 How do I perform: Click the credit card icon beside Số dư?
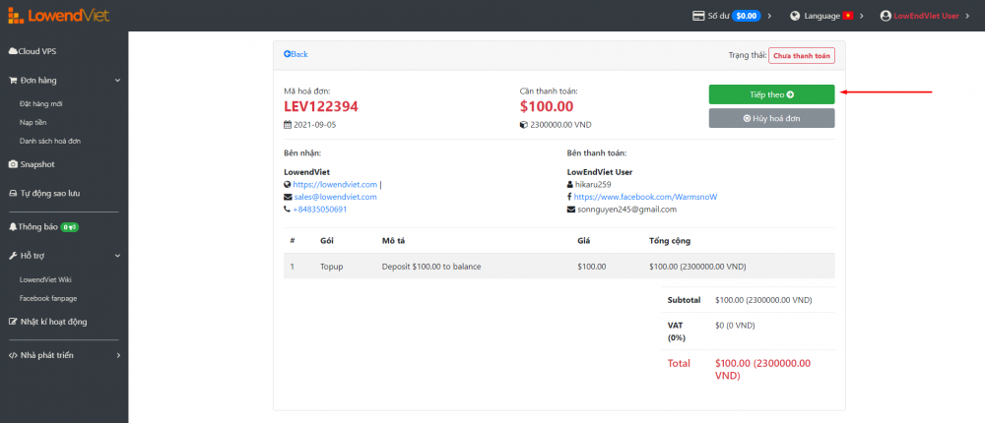click(x=698, y=16)
